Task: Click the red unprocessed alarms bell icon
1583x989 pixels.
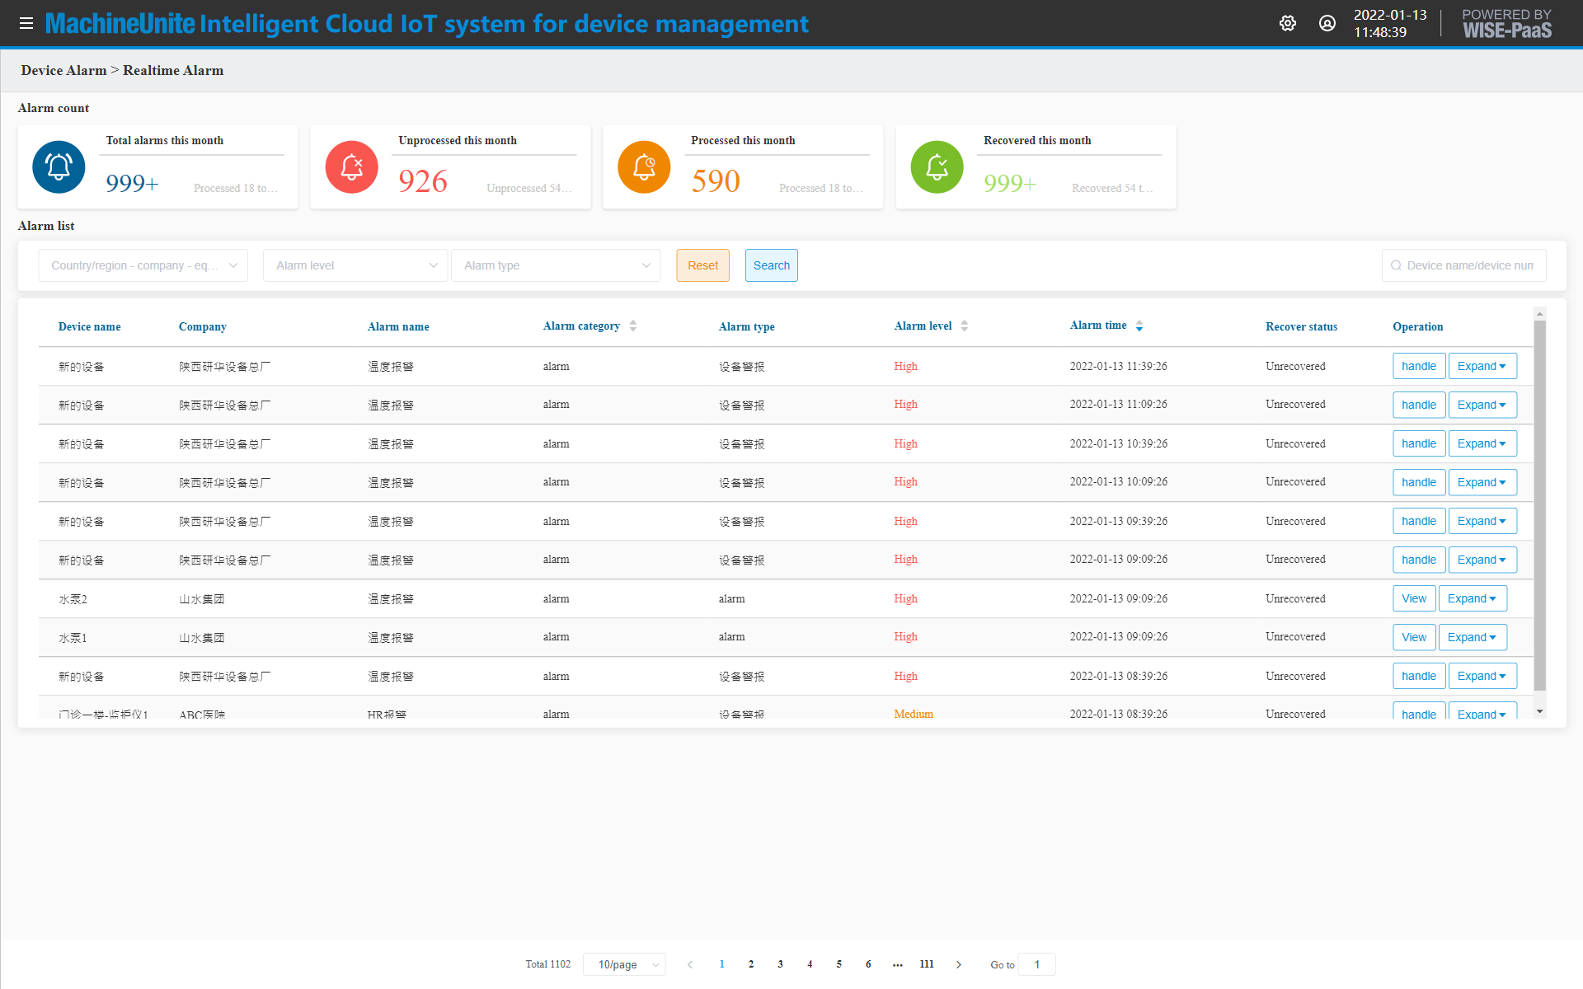Action: [x=351, y=167]
